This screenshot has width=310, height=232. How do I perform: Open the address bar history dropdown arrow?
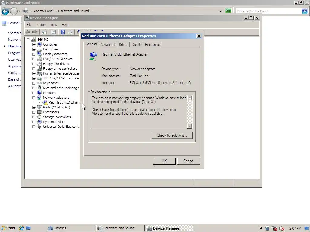[220, 11]
